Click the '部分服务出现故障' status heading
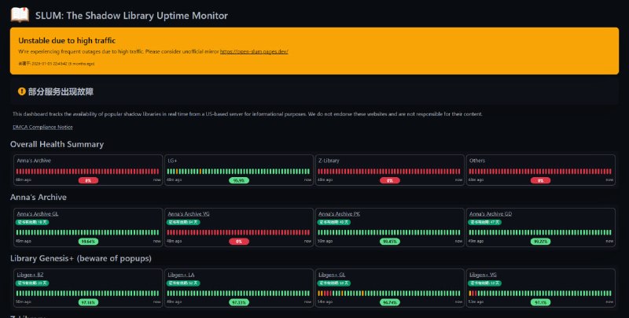The image size is (629, 318). 61,91
